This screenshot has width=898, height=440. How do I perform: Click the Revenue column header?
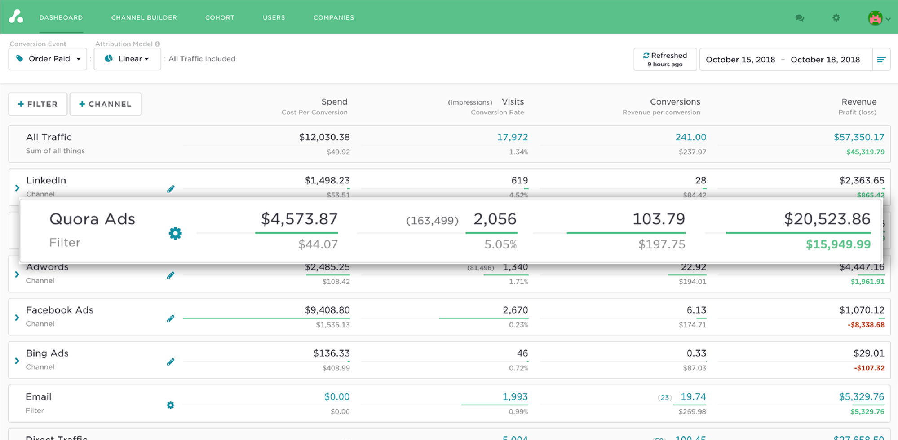(x=859, y=102)
